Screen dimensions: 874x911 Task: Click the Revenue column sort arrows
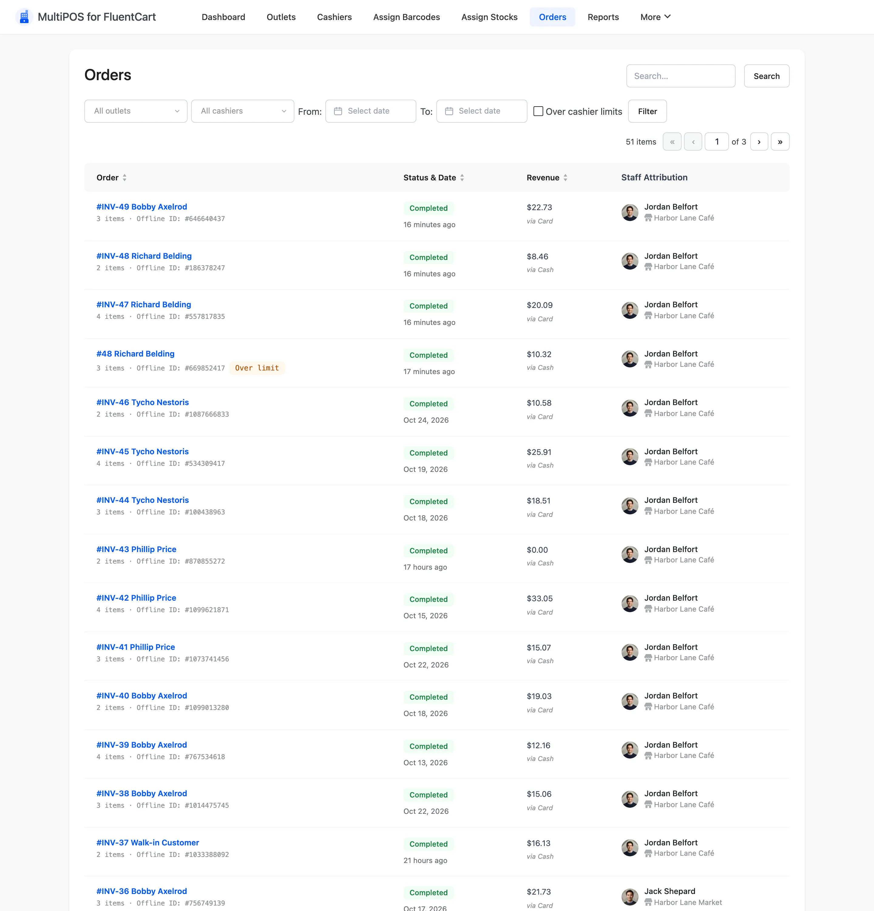point(565,178)
